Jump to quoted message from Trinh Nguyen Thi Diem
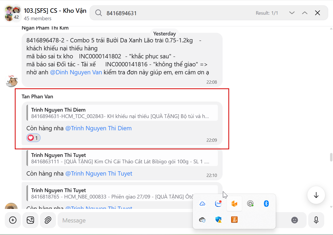333x235 pixels. [x=122, y=113]
